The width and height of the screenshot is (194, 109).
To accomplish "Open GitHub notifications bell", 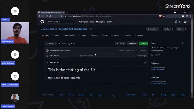I will tap(176, 22).
